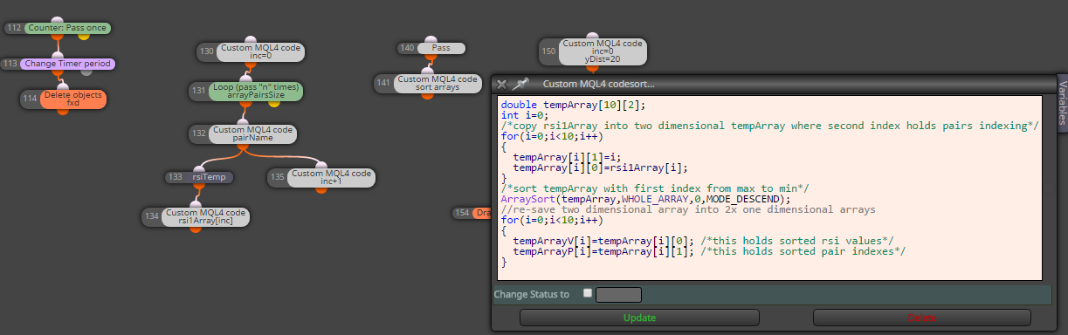Screen dimensions: 1068x335
Task: Close the Custom MQL4 code dialog
Action: tap(501, 84)
